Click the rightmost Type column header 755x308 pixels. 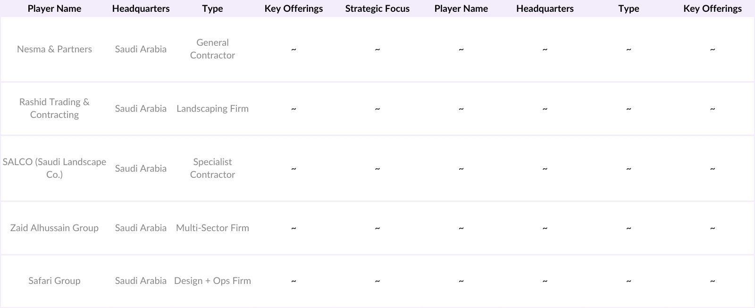point(629,8)
